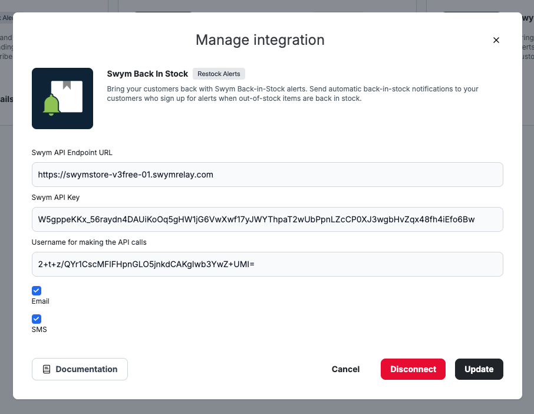Uncheck the Email checkbox
The width and height of the screenshot is (534, 414).
(x=37, y=291)
